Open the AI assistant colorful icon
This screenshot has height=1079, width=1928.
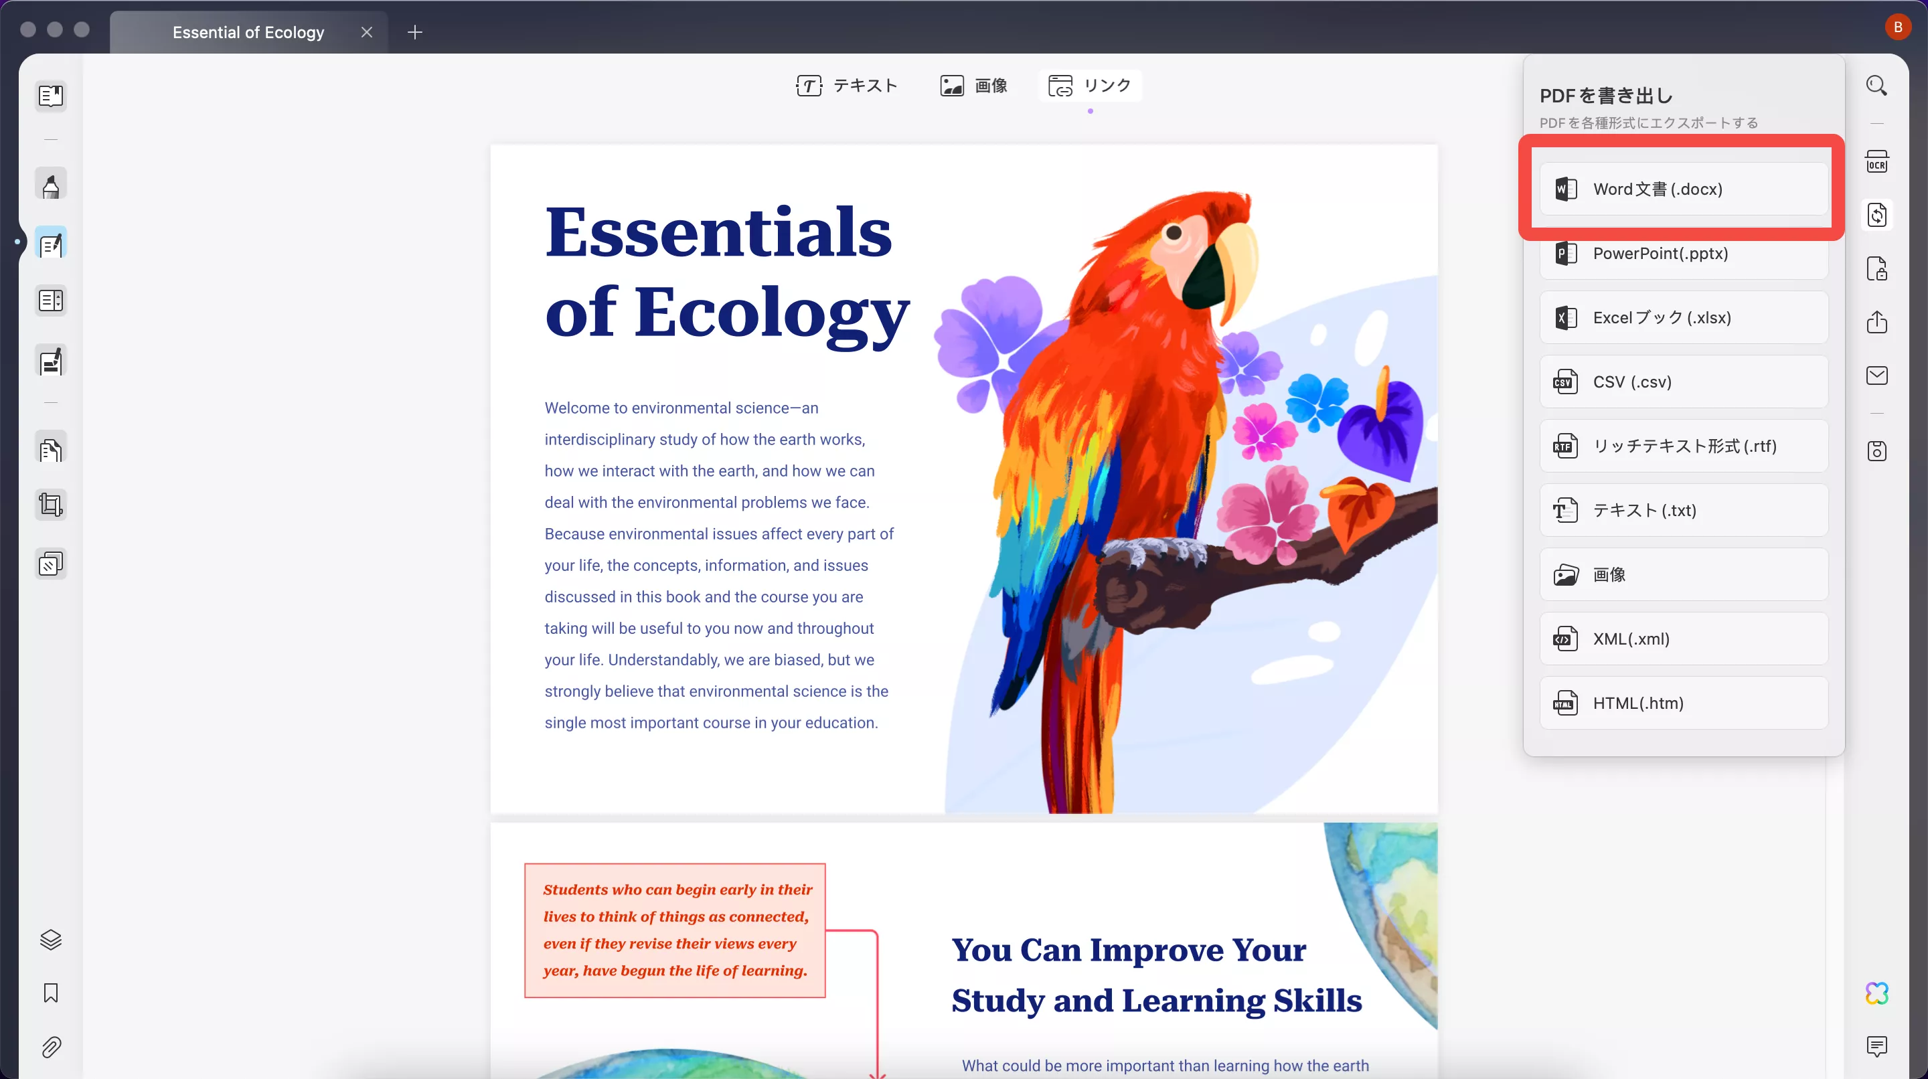(1876, 993)
